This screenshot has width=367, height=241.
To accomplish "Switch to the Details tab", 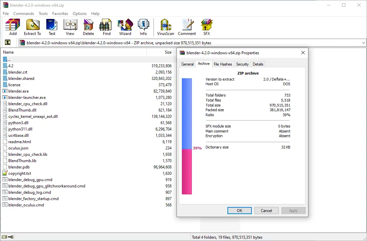I will pyautogui.click(x=258, y=64).
